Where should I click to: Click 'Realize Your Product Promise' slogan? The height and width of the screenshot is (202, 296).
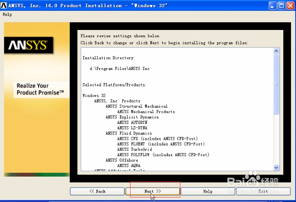click(40, 89)
